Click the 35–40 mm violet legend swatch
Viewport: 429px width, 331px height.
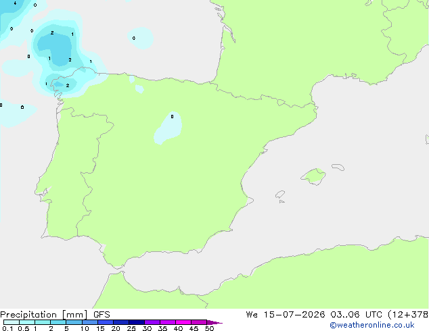[x=168, y=322]
